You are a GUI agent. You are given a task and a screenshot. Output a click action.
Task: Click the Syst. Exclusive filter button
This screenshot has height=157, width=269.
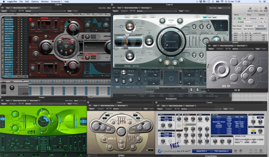pos(249,29)
